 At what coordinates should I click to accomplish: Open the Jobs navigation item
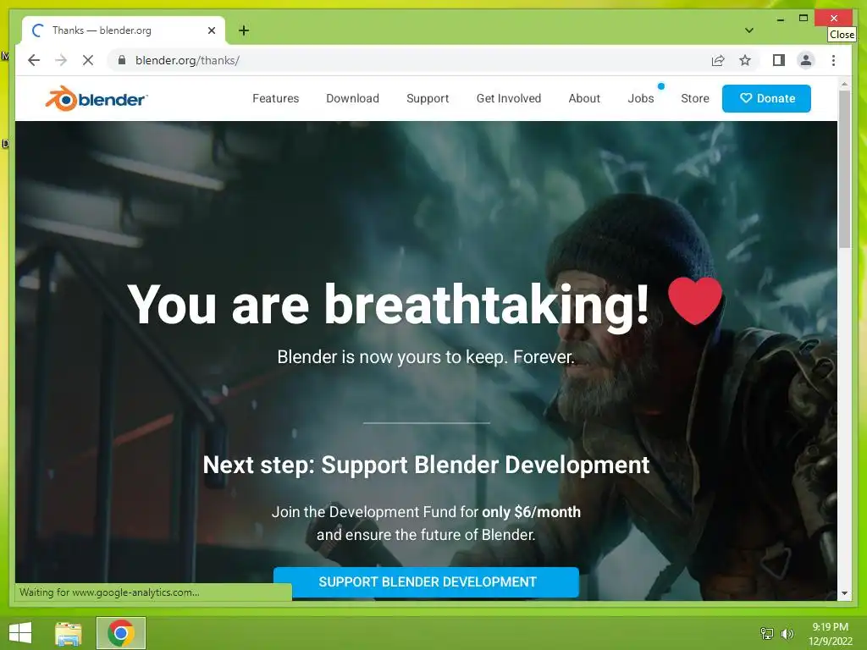(640, 98)
